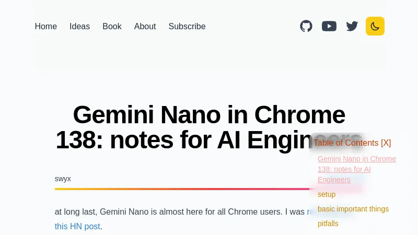This screenshot has width=418, height=235.
Task: Open the YouTube channel icon
Action: (329, 26)
